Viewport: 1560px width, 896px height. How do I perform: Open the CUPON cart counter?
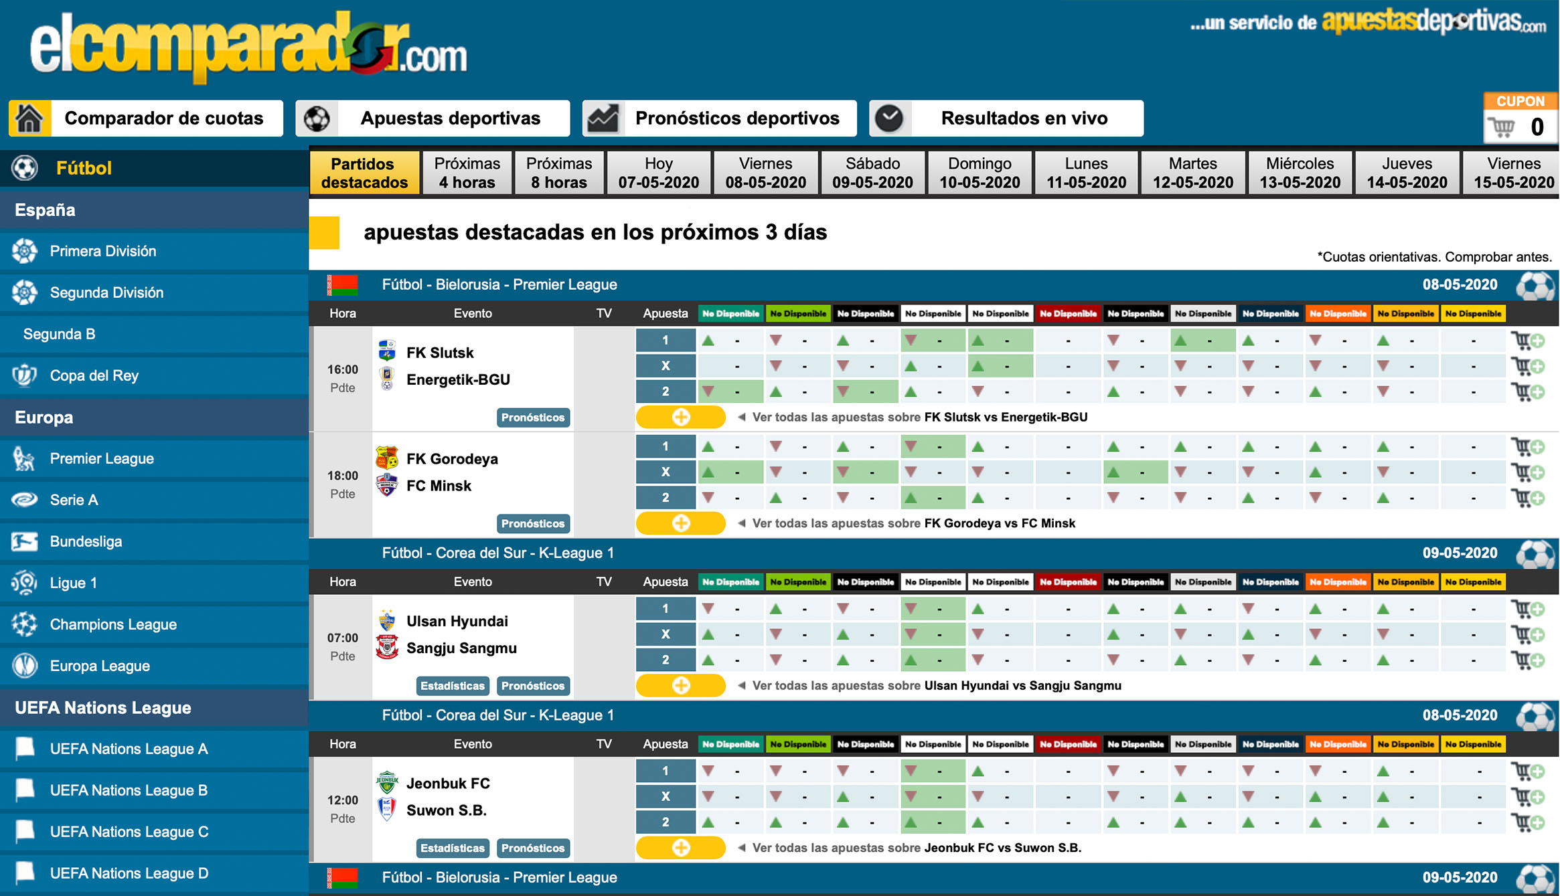click(x=1520, y=118)
